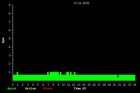Click the green spike near hour 1
Image resolution: width=140 pixels, height=93 pixels.
click(17, 73)
